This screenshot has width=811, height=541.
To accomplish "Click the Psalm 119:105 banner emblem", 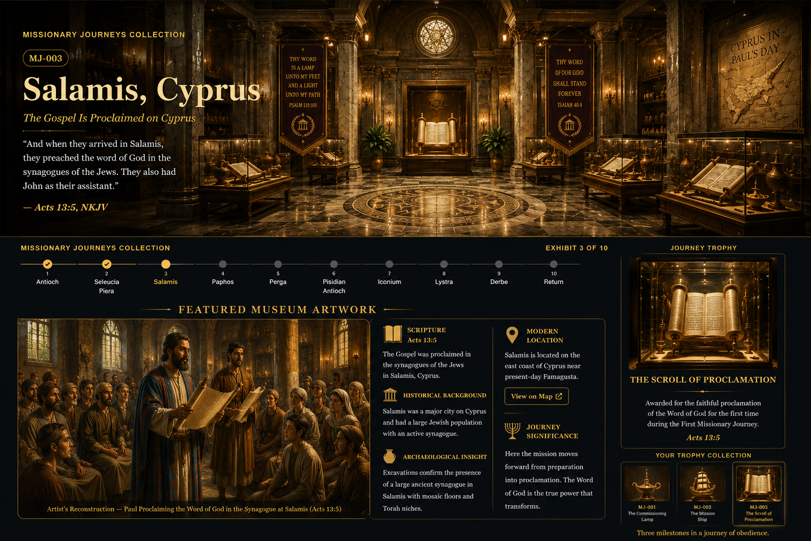I will pos(303,125).
